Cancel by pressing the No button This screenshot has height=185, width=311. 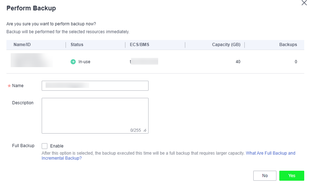point(265,176)
